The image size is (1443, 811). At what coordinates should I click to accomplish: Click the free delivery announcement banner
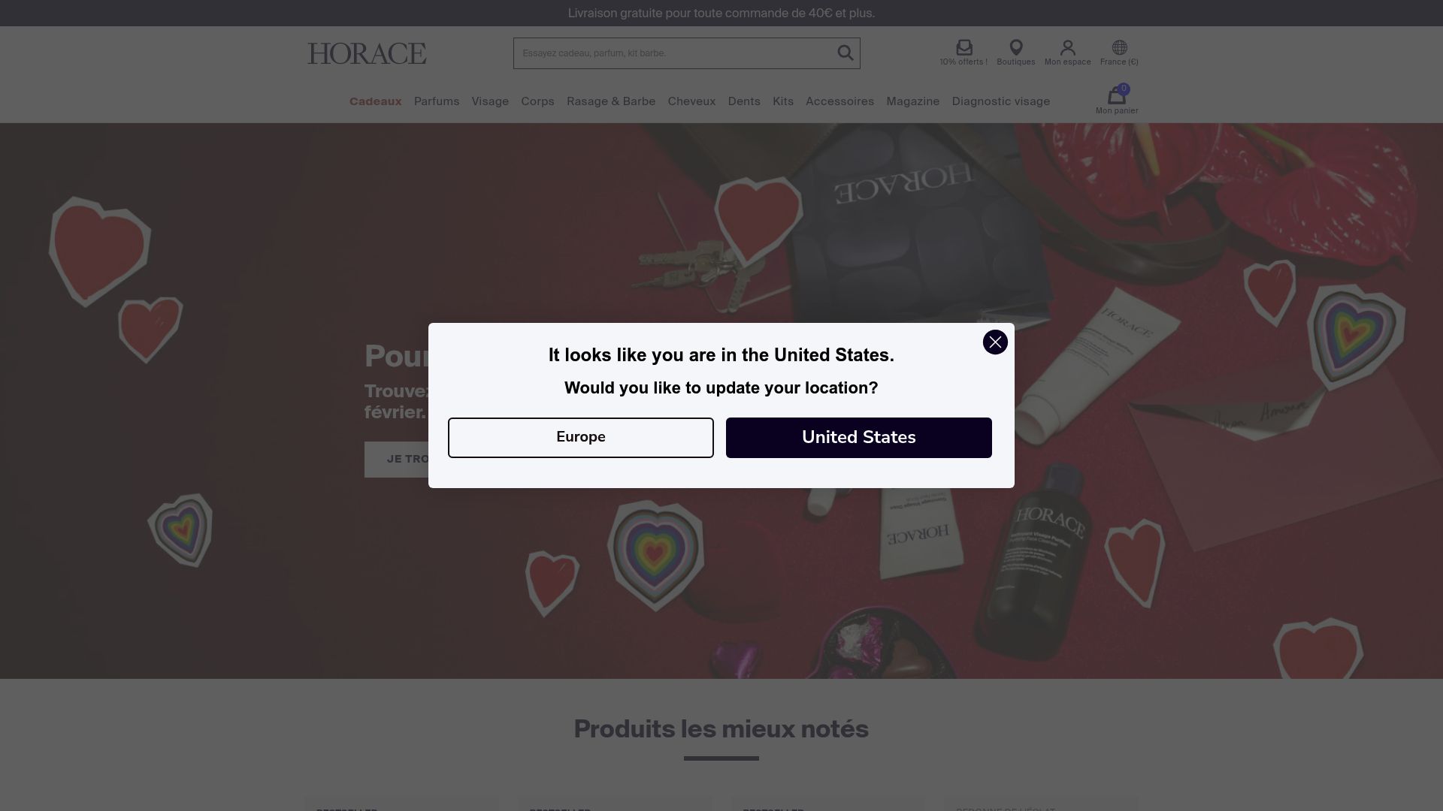coord(721,14)
